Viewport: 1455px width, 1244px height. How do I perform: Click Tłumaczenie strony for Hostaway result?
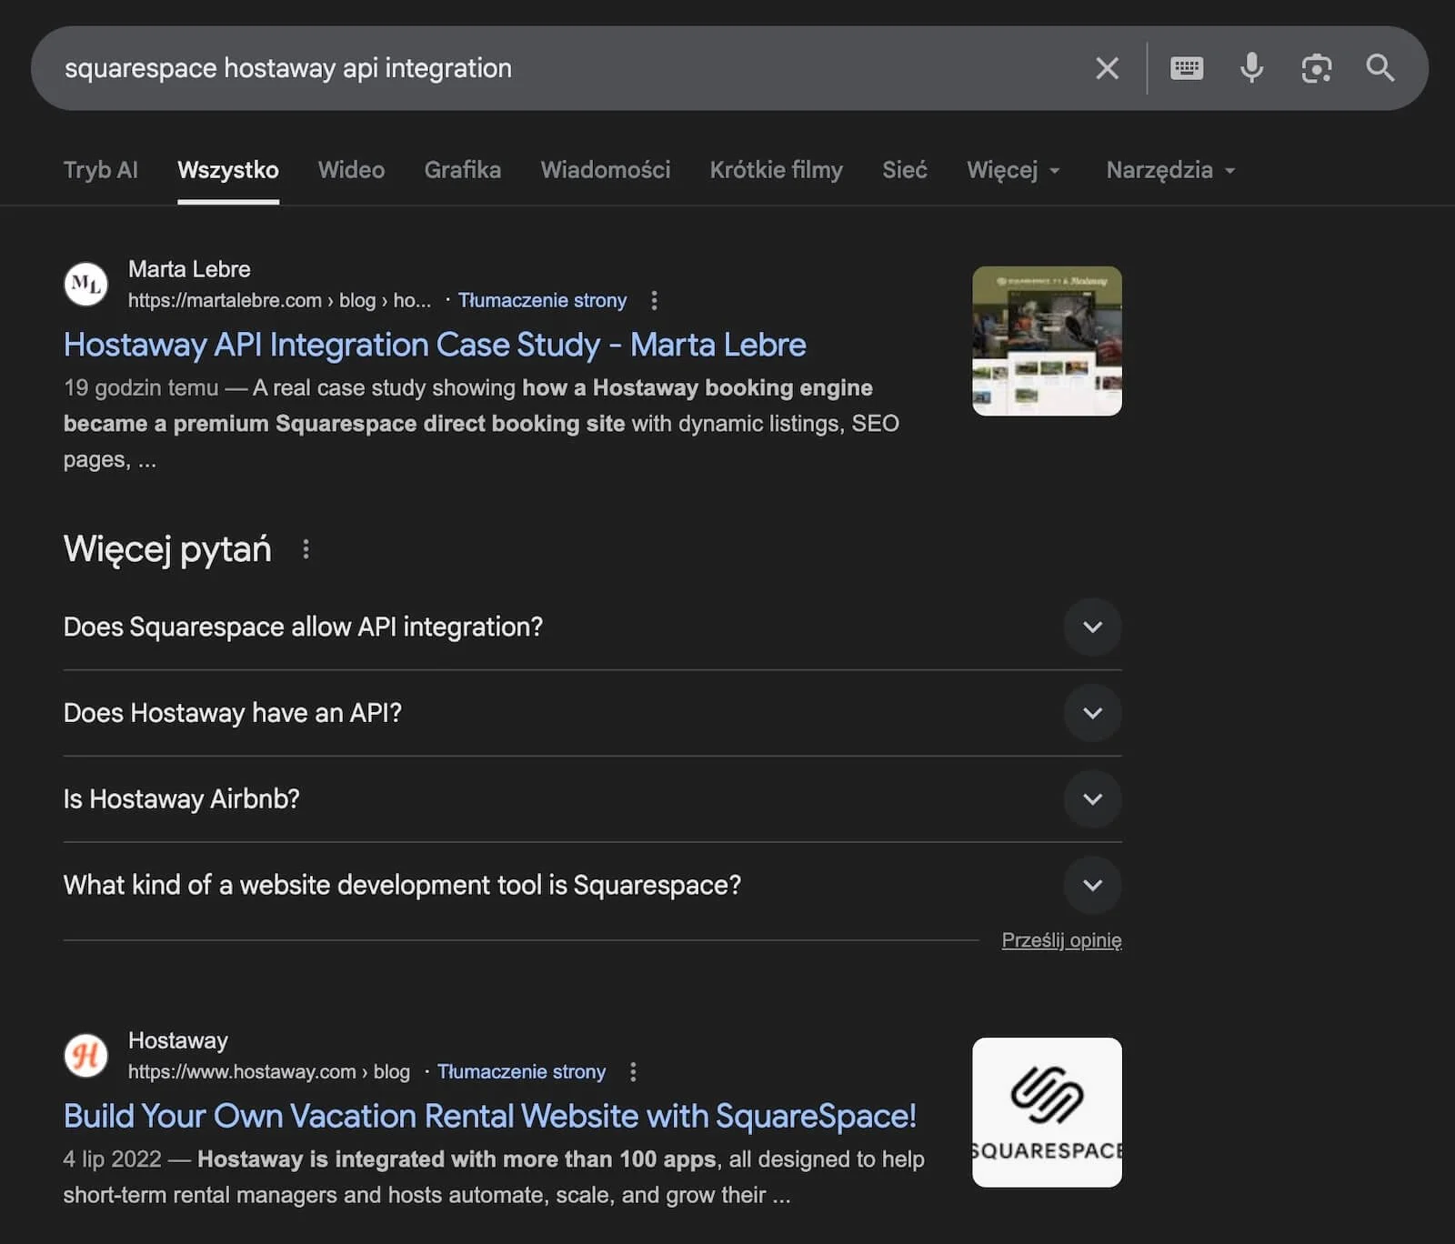click(521, 1071)
